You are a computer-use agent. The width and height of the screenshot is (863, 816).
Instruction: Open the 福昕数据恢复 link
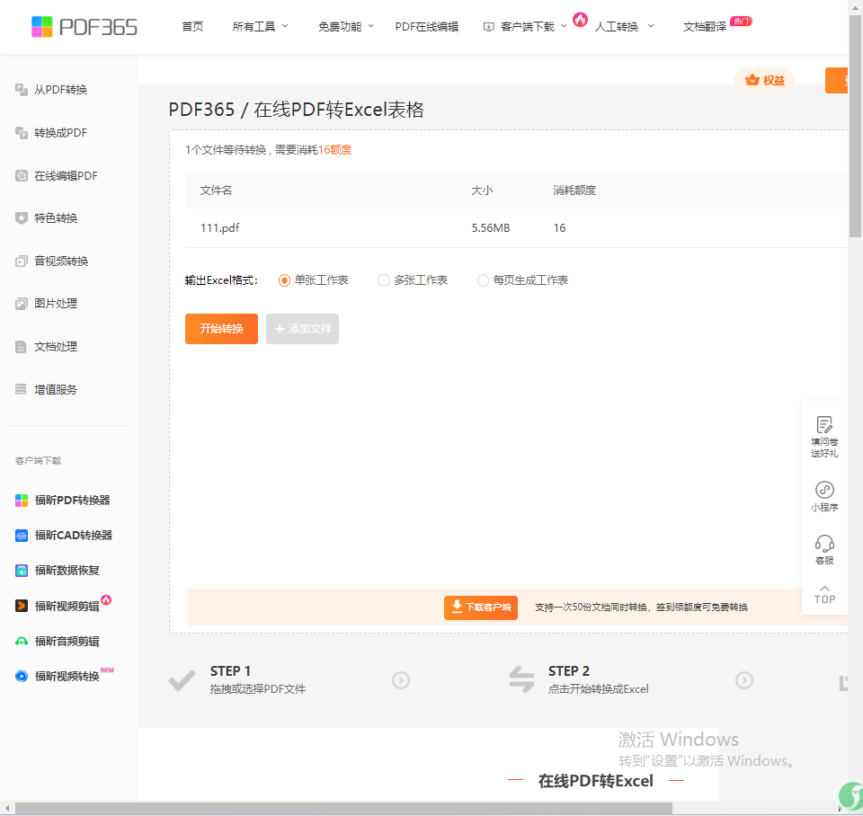click(67, 571)
